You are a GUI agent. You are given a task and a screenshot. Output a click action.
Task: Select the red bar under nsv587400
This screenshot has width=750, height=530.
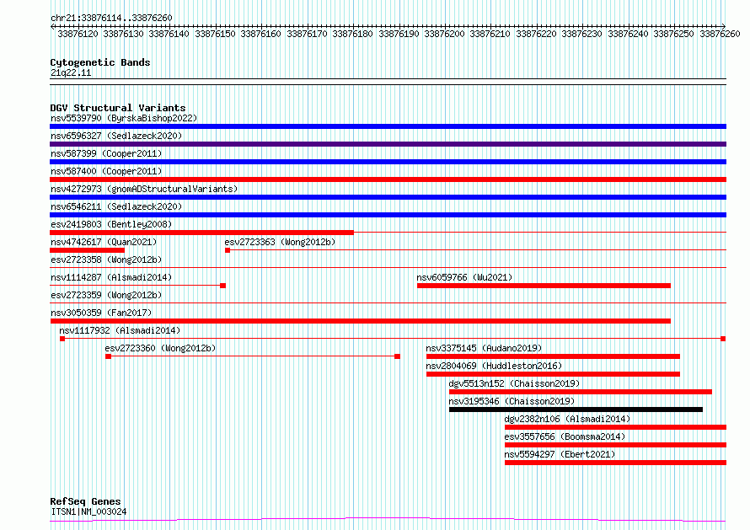coord(388,179)
